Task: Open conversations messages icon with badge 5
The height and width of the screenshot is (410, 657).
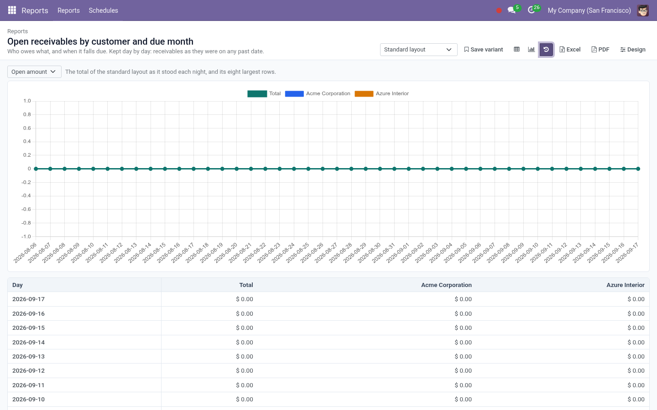Action: pos(513,10)
